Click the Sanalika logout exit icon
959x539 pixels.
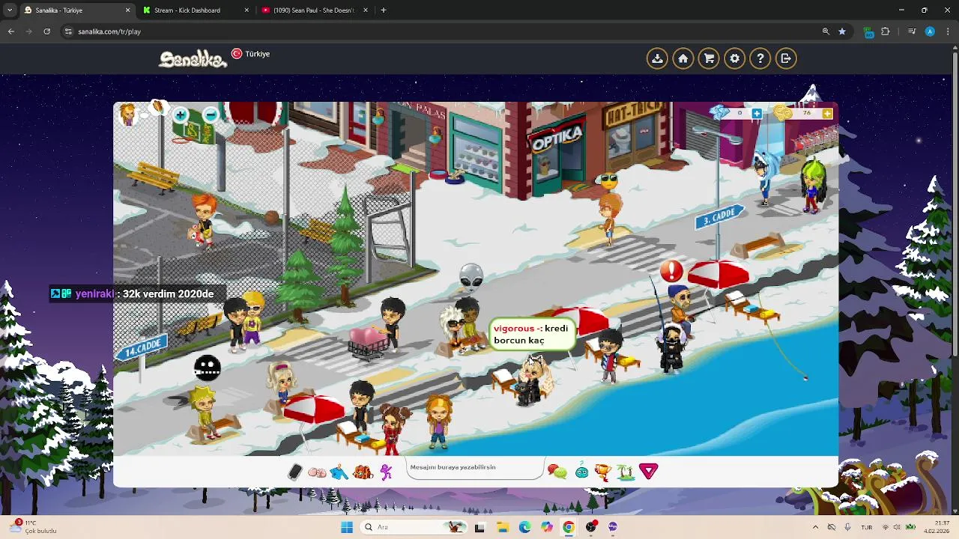[786, 58]
